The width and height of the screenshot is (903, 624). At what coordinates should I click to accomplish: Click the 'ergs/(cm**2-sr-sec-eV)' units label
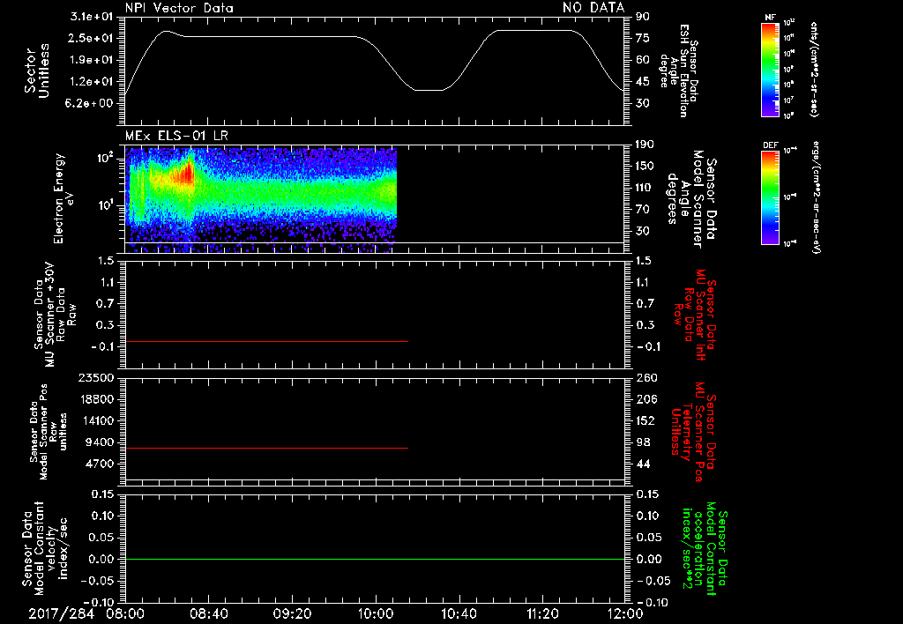tap(816, 197)
